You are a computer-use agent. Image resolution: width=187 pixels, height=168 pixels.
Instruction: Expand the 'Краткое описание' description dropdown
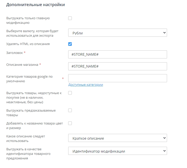[x=118, y=138]
